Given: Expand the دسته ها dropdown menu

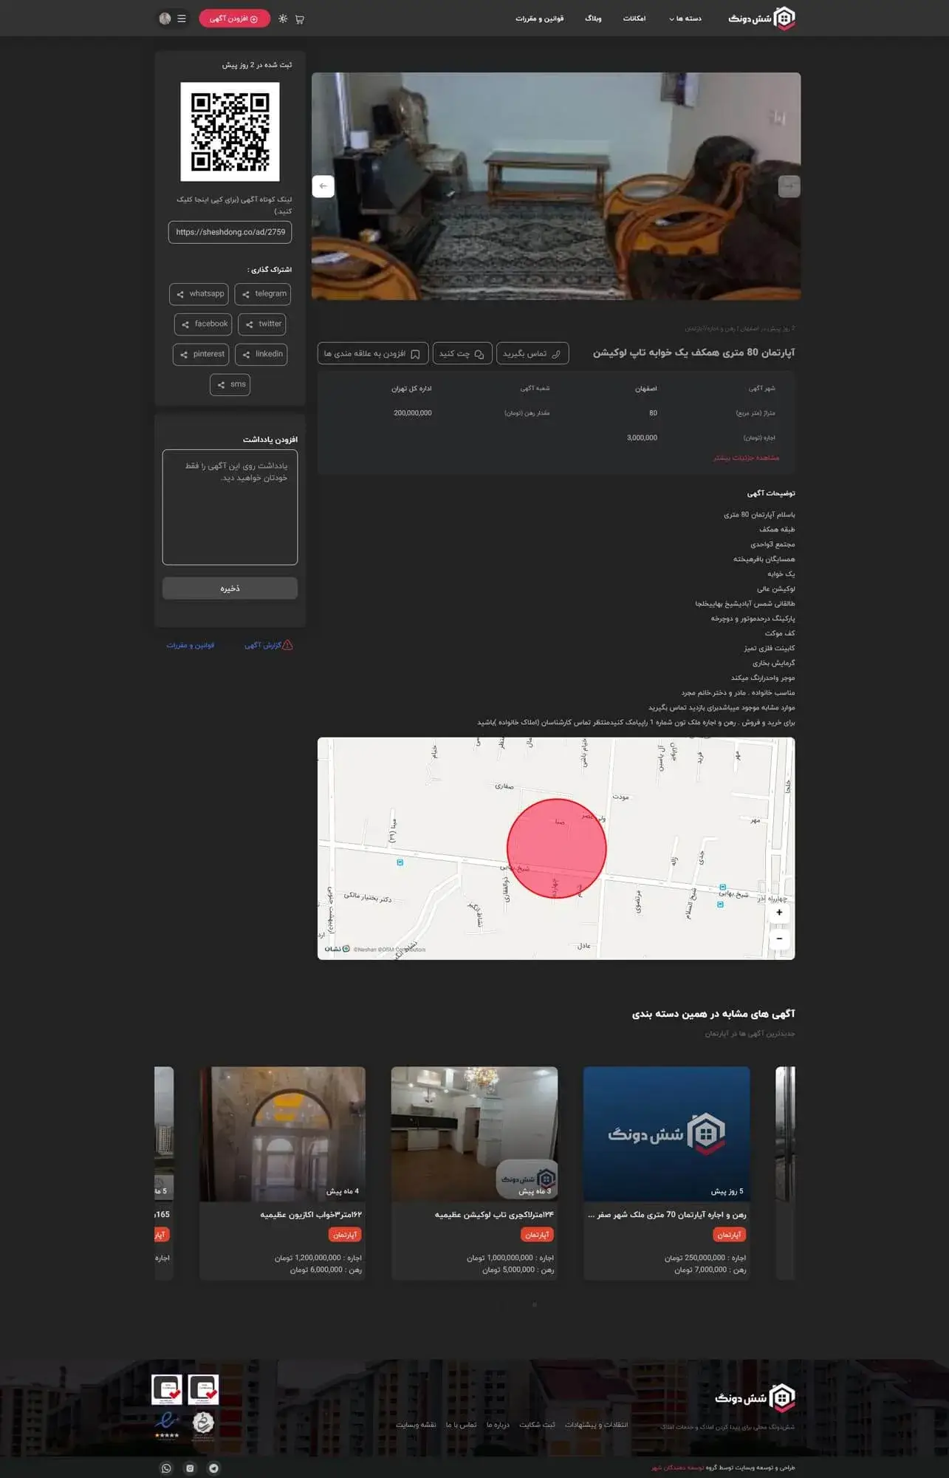Looking at the screenshot, I should pos(685,18).
